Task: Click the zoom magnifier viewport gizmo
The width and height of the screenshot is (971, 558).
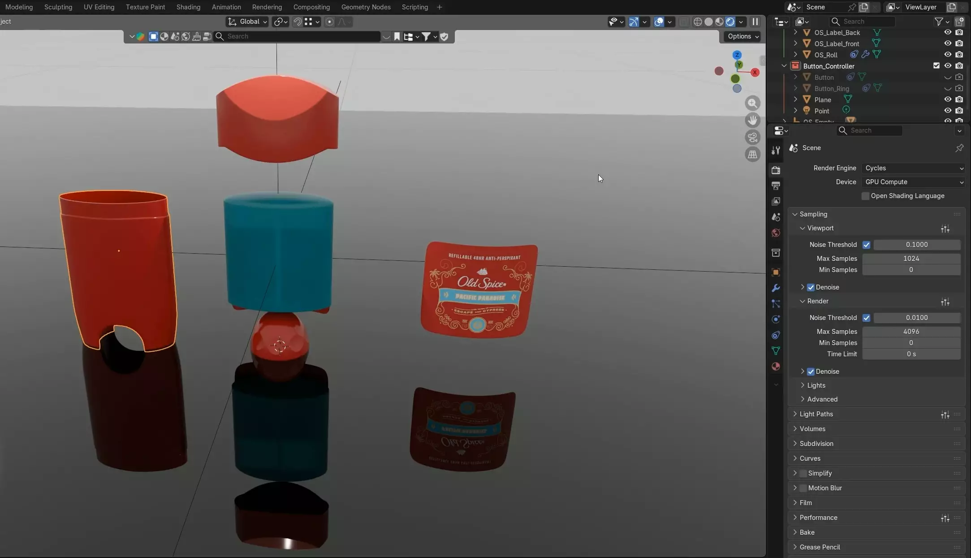Action: click(753, 103)
